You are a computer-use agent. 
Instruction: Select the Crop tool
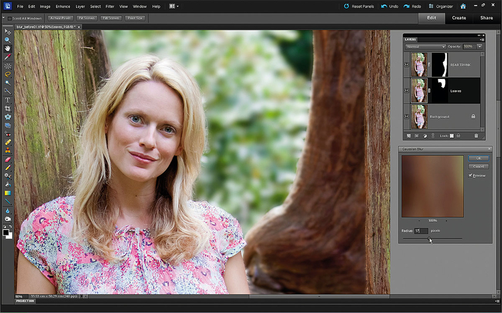click(x=7, y=108)
